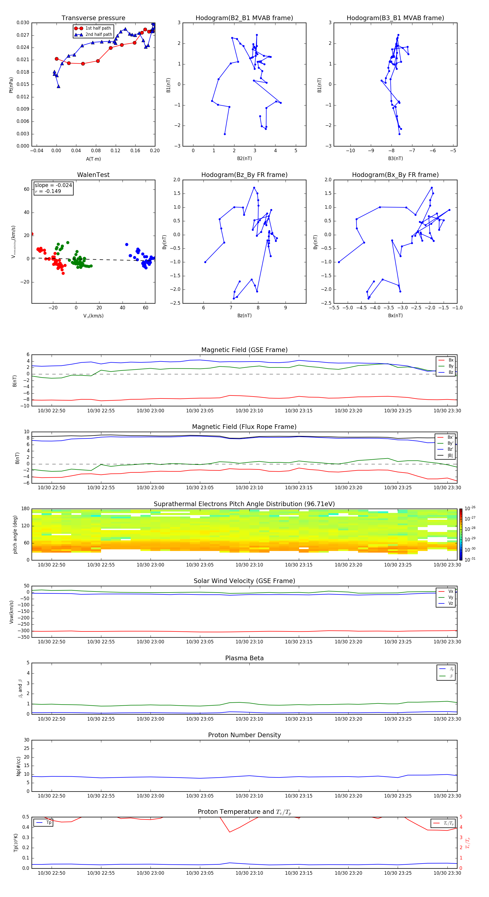Click '10/30 23:15' tick under Plasma Beta plot

click(299, 719)
